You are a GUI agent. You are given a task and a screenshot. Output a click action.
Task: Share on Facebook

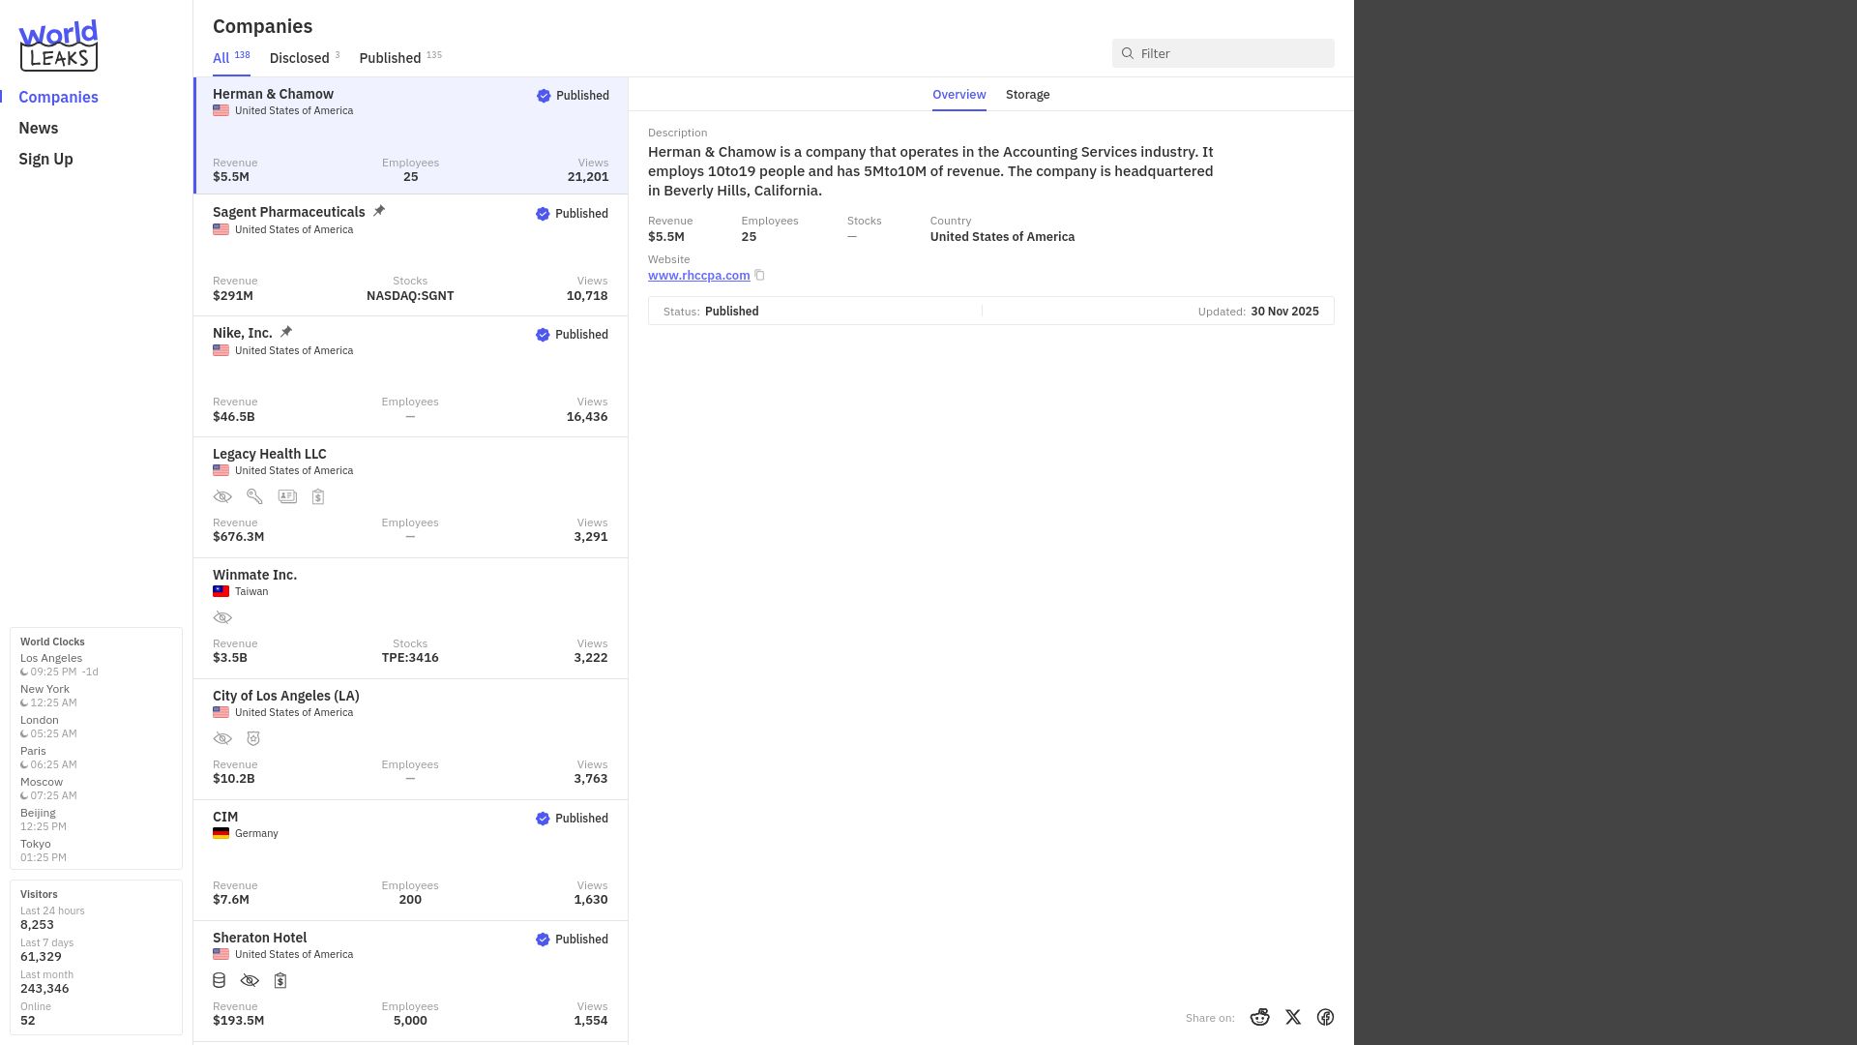[x=1325, y=1017]
